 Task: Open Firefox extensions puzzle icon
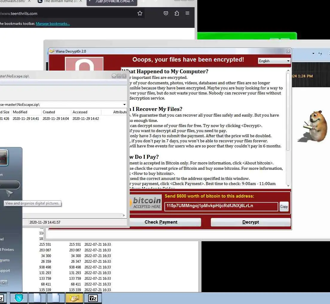coord(177,13)
